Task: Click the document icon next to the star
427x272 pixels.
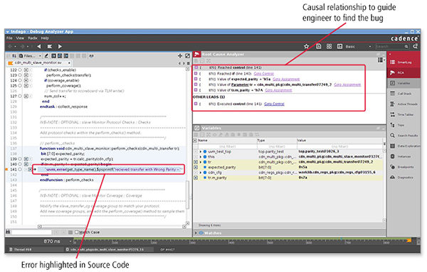Action: point(318,46)
